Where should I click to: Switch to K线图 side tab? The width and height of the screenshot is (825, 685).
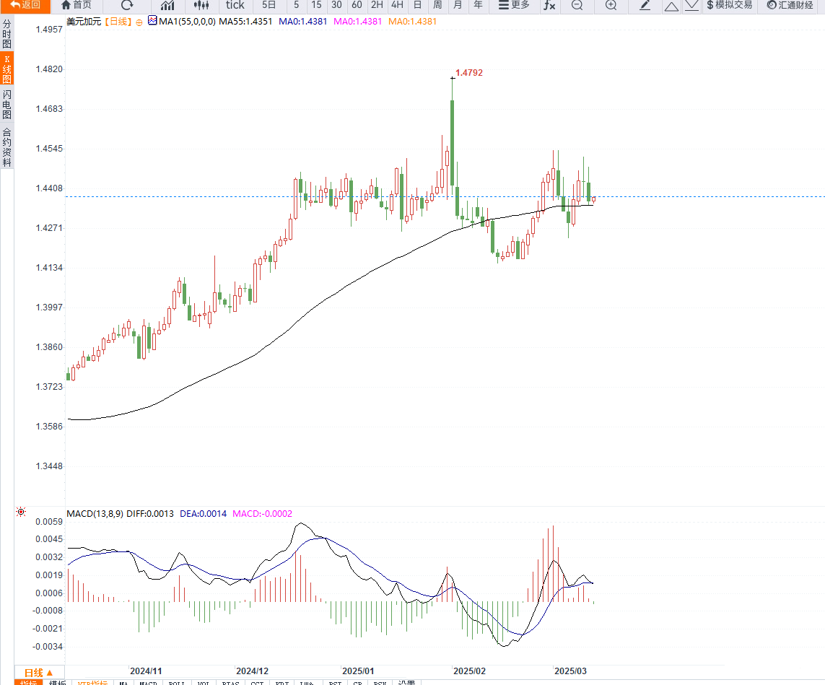6,69
